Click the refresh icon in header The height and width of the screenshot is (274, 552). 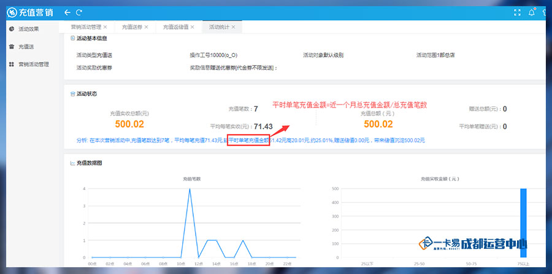click(x=79, y=13)
